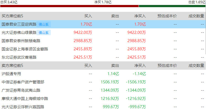Click 成交数量 header in the seller table
206x109 pixels.
pos(196,66)
